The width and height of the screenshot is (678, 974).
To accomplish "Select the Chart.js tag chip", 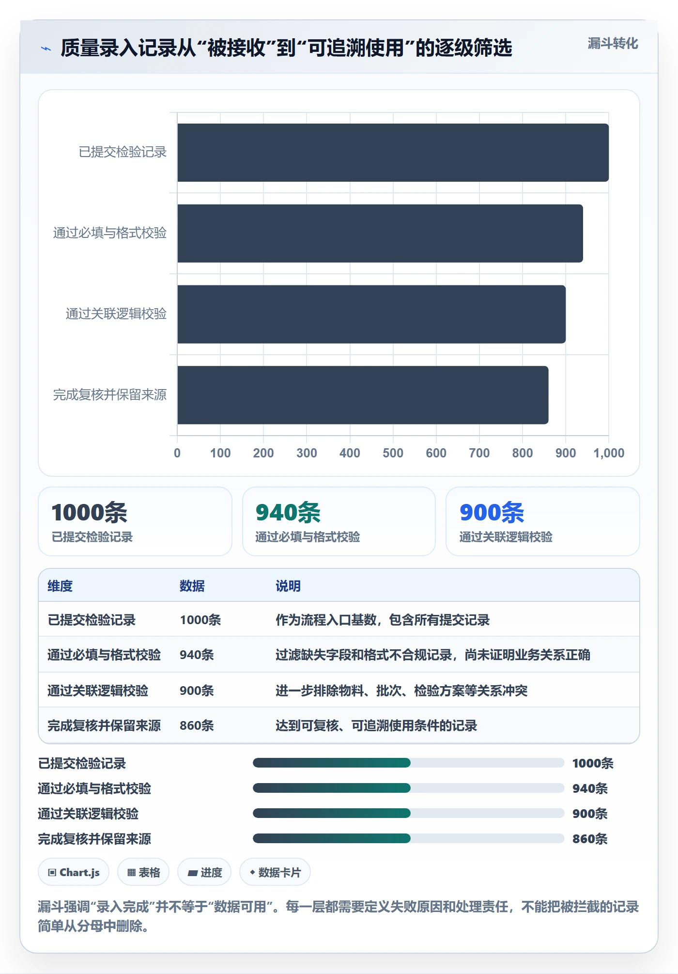I will tap(74, 872).
